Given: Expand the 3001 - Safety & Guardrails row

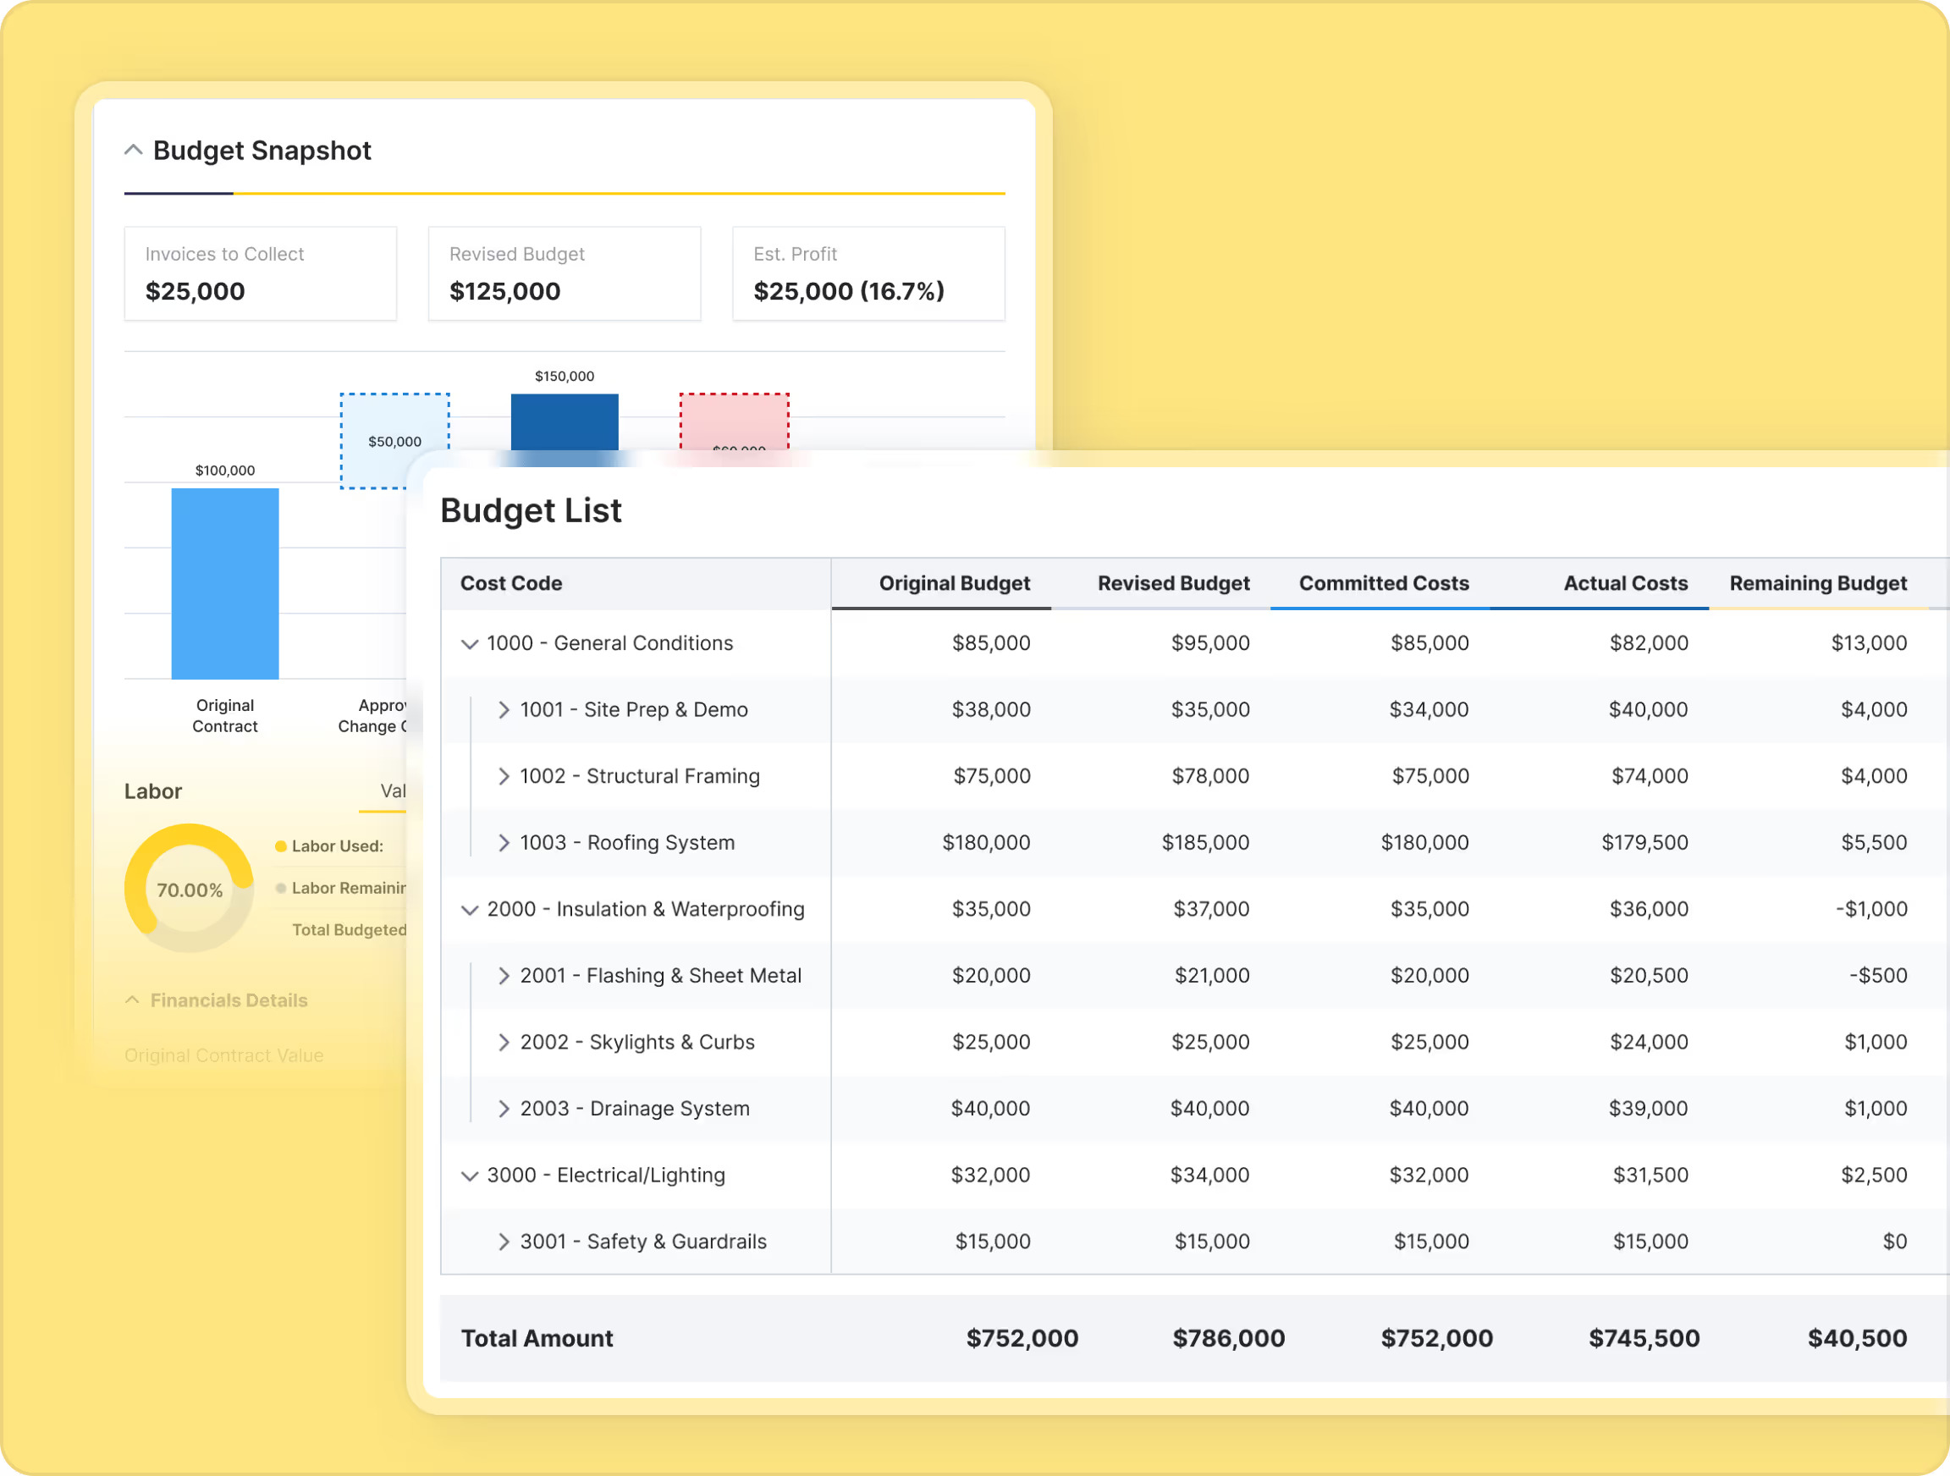Looking at the screenshot, I should [504, 1242].
